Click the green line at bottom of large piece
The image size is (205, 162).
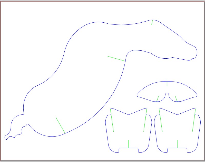(x=60, y=125)
